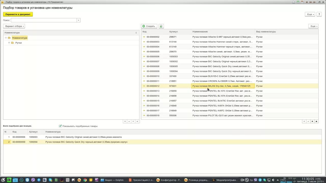This screenshot has height=183, width=326.
Task: Launch Viber from the taskbar launcher
Action: [x=33, y=180]
